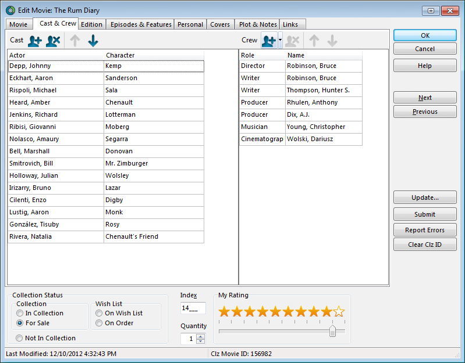
Task: Click the Index input field
Action: pos(193,308)
